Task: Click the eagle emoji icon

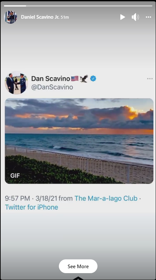Action: [x=84, y=79]
